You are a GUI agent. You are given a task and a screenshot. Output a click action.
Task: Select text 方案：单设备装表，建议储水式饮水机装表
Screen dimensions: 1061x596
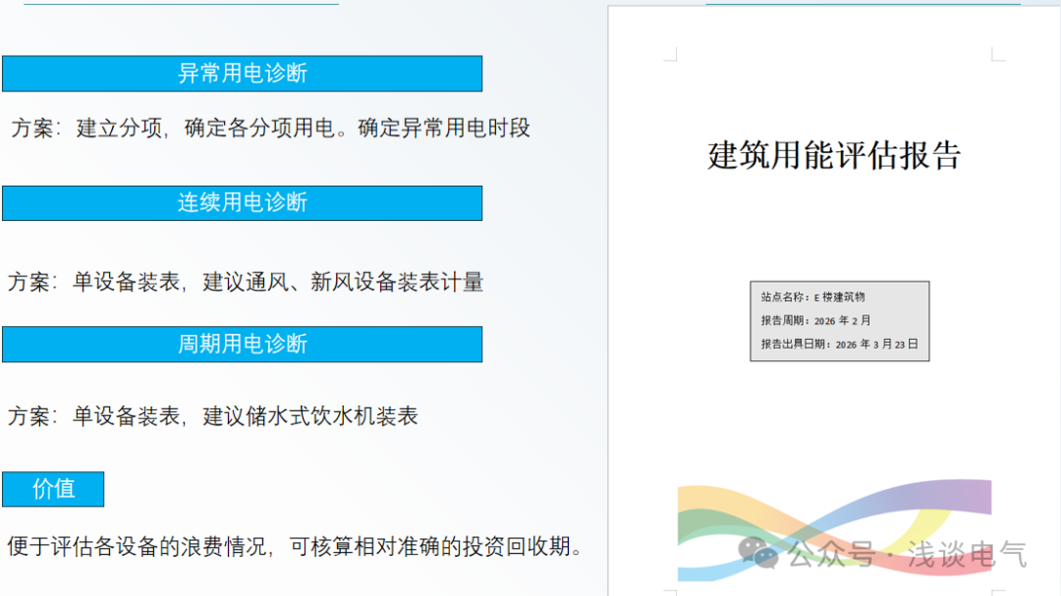[x=213, y=416]
